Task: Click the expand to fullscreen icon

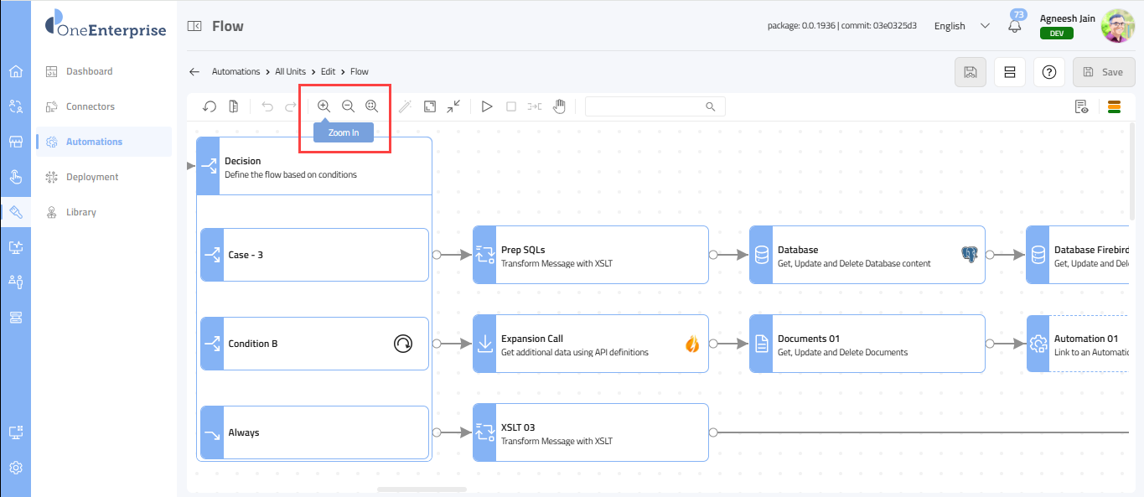Action: pyautogui.click(x=429, y=106)
